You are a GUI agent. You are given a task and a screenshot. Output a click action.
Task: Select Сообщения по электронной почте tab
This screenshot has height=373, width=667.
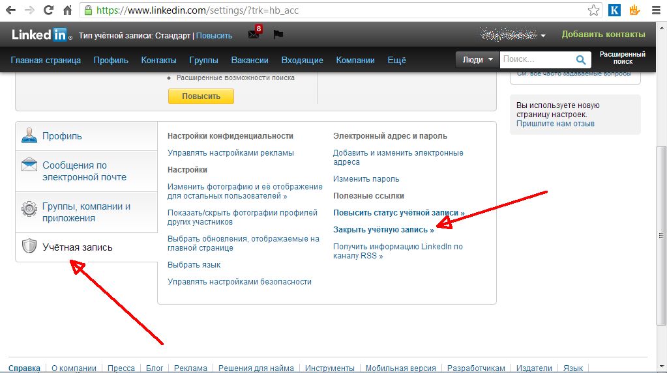point(86,171)
